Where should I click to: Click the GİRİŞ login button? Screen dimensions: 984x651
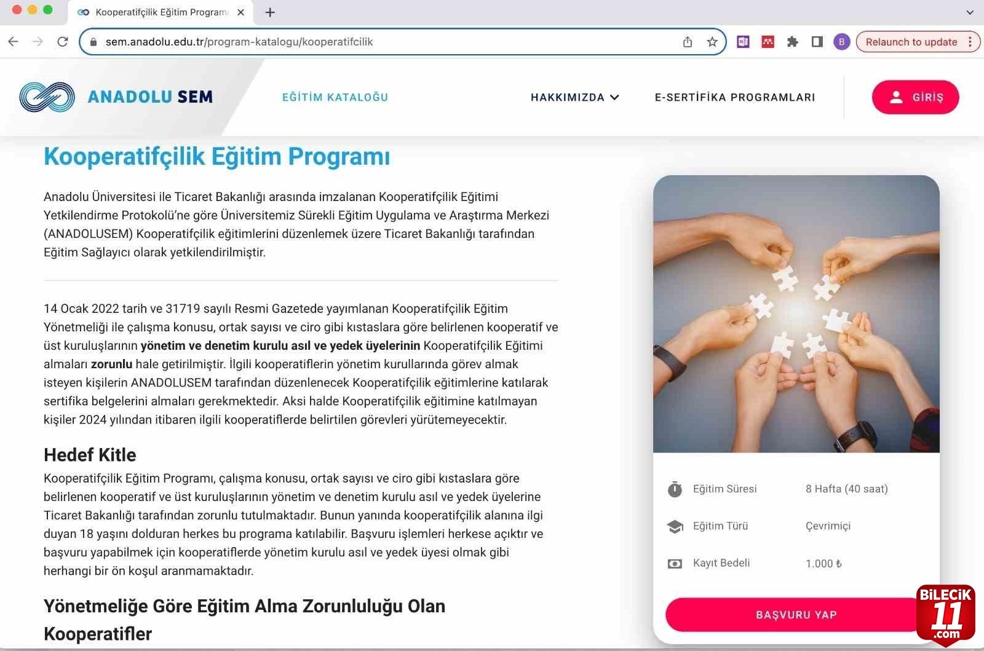click(915, 97)
